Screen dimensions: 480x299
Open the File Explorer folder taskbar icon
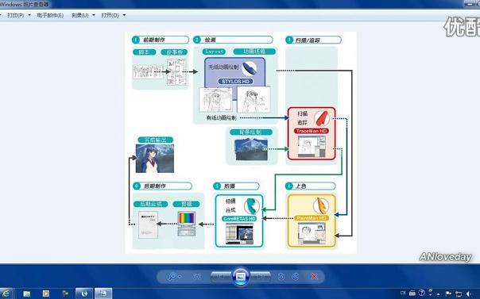pyautogui.click(x=27, y=293)
